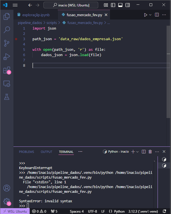Change LF end of line sequence

(103, 211)
